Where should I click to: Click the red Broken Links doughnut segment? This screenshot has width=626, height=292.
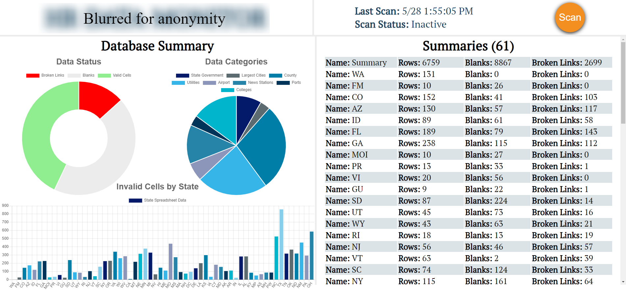click(x=98, y=97)
